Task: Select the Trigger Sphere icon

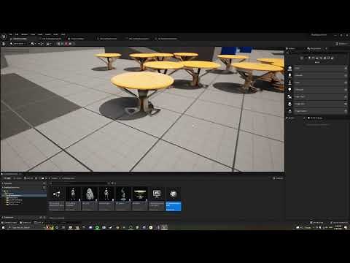Action: click(x=289, y=111)
